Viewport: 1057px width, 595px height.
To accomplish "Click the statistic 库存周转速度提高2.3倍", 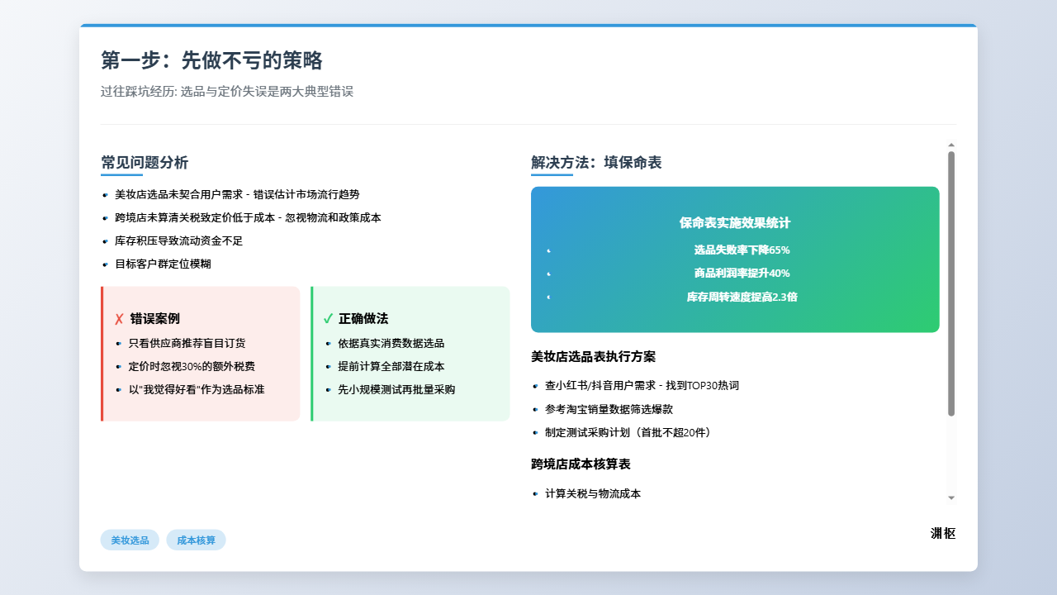I will 742,297.
